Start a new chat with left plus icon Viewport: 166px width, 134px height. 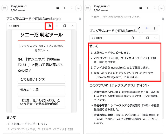pos(65,8)
